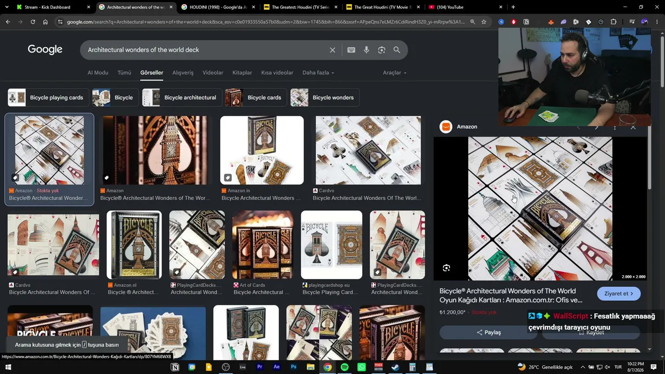Screen dimensions: 665x374
Task: Open the MetaMask fox extension
Action: click(551, 22)
